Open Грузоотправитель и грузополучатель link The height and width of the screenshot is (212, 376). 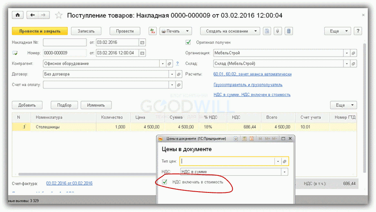(248, 85)
